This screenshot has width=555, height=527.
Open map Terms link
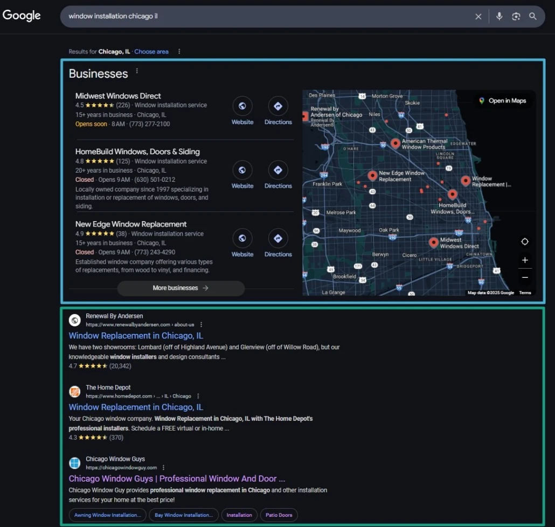525,293
